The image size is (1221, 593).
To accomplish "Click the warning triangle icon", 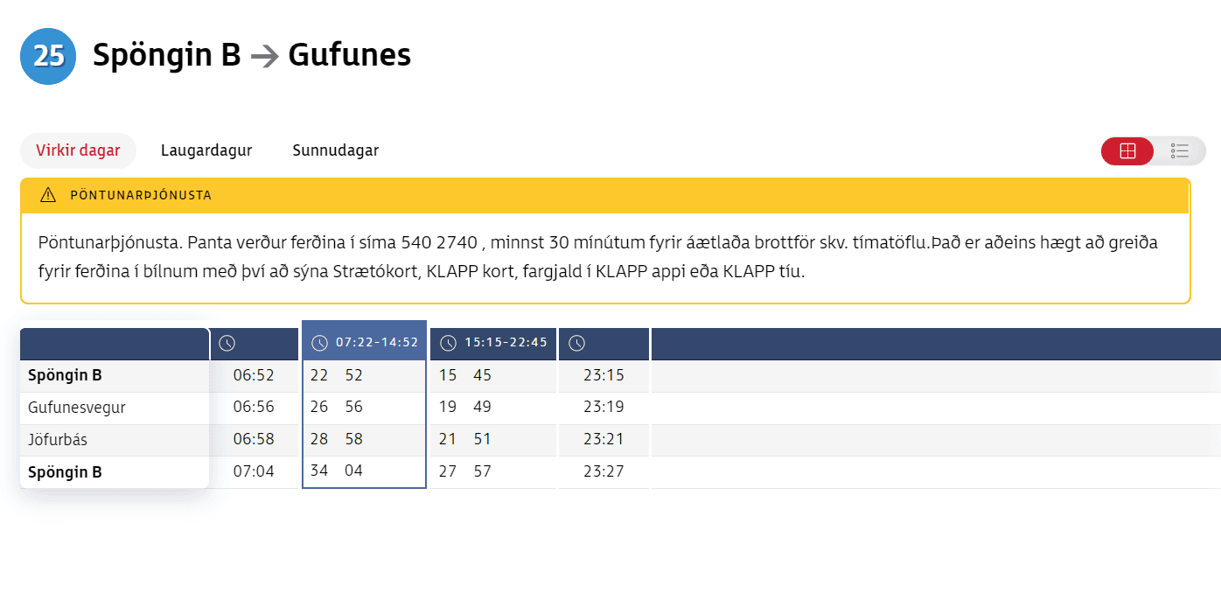I will point(48,195).
